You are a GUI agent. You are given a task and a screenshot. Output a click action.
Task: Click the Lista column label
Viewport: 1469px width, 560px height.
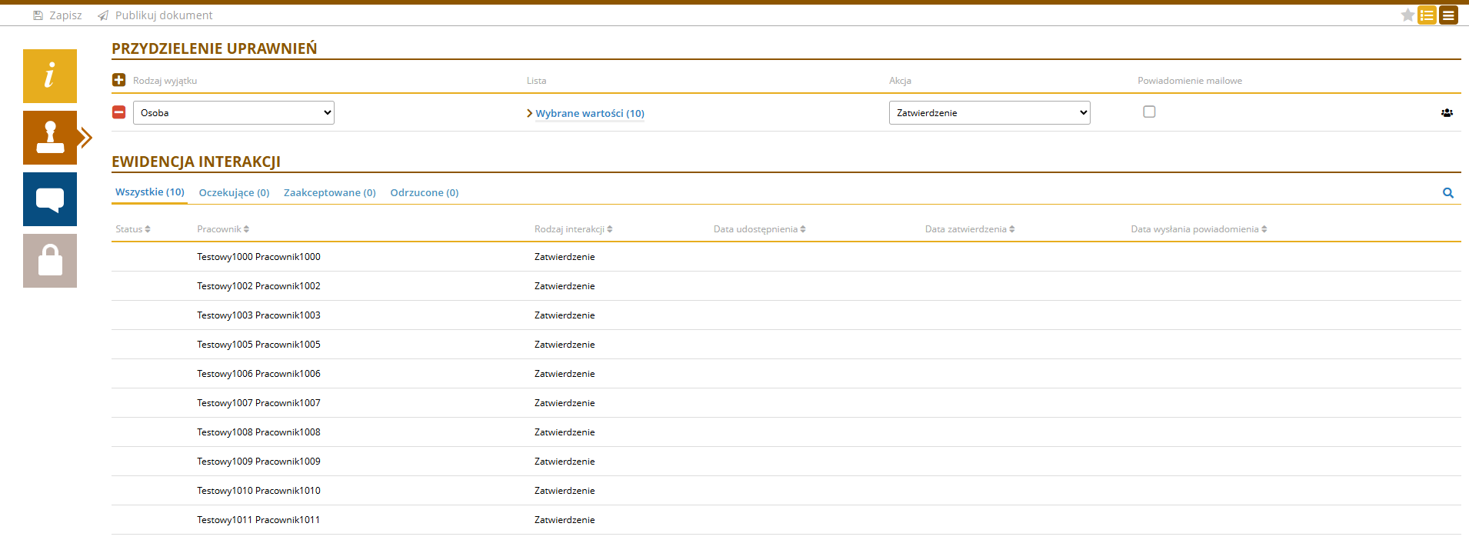coord(537,81)
